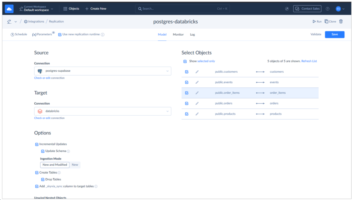Click the postgres elephant connection icon

(40, 71)
